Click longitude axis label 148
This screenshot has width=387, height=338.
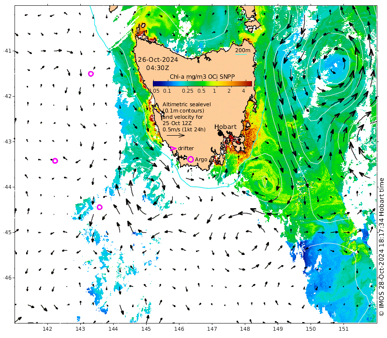point(245,329)
